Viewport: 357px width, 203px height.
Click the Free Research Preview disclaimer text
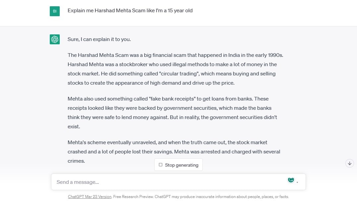(201, 197)
